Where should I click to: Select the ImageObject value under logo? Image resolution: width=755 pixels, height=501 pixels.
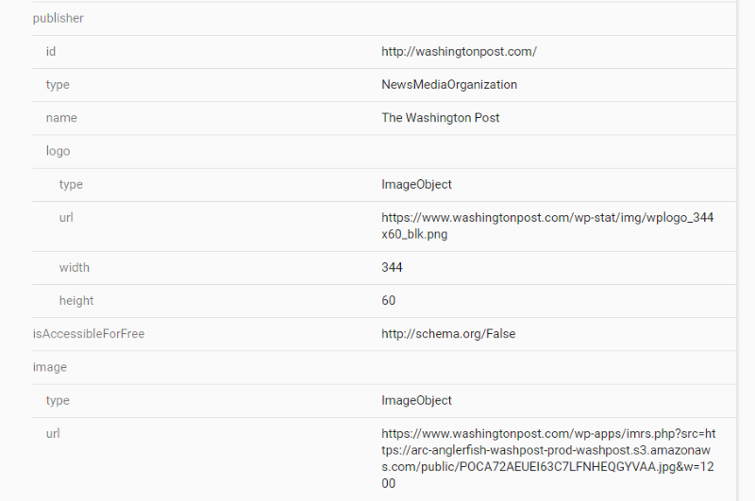pos(416,184)
